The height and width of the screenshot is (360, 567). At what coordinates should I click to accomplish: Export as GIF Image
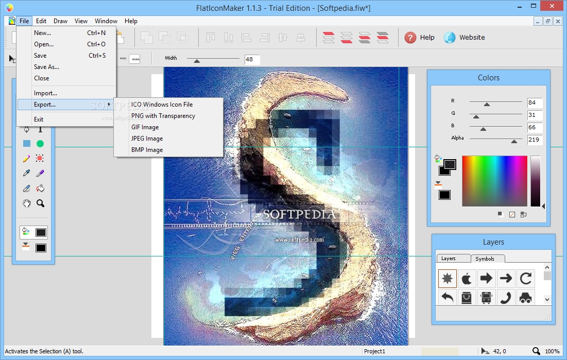(168, 127)
